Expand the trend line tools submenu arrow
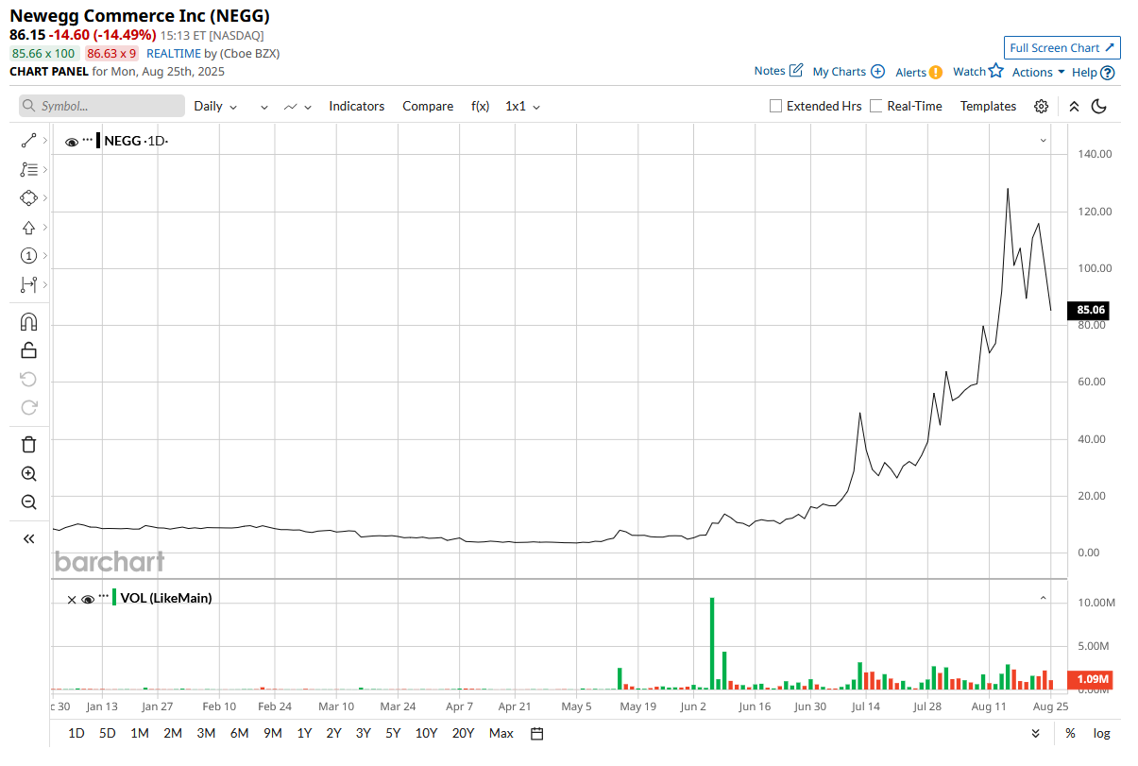The height and width of the screenshot is (766, 1138). pyautogui.click(x=45, y=141)
